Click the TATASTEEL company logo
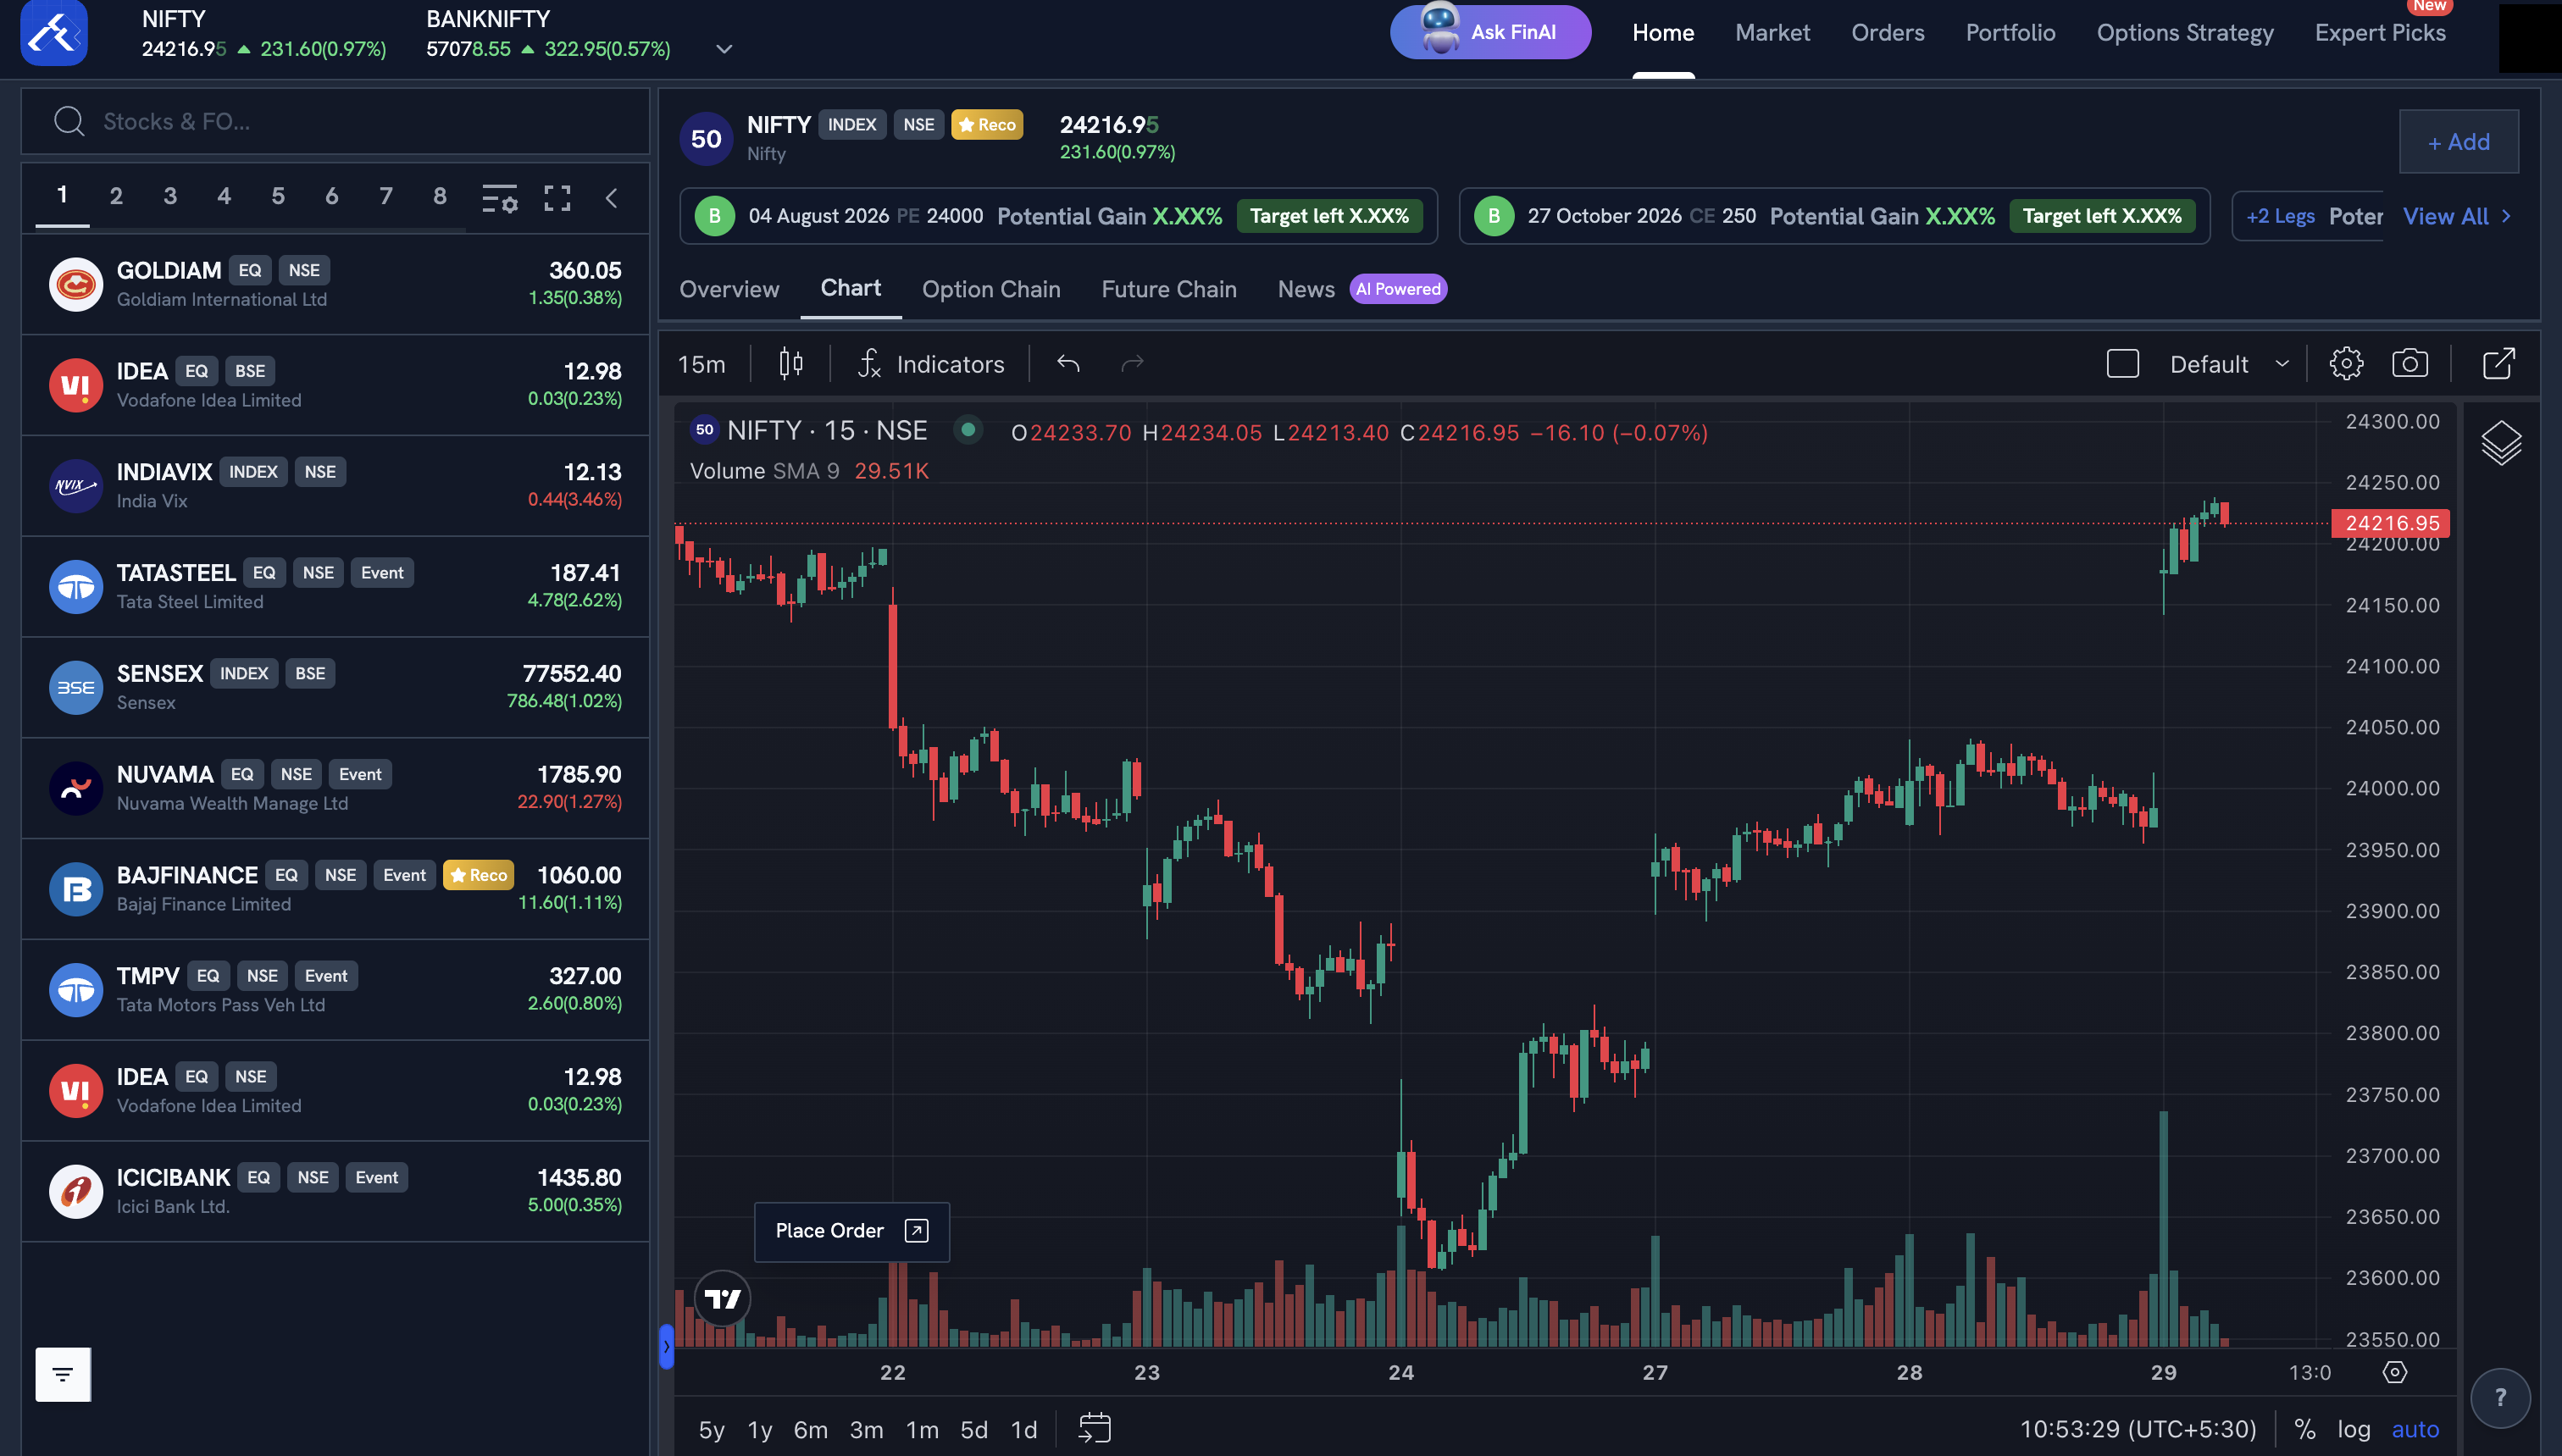 [x=76, y=587]
